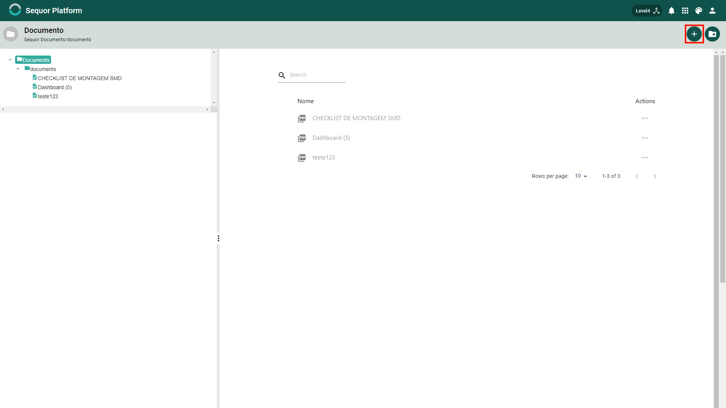Open the apps grid menu
The image size is (726, 408).
pyautogui.click(x=685, y=11)
